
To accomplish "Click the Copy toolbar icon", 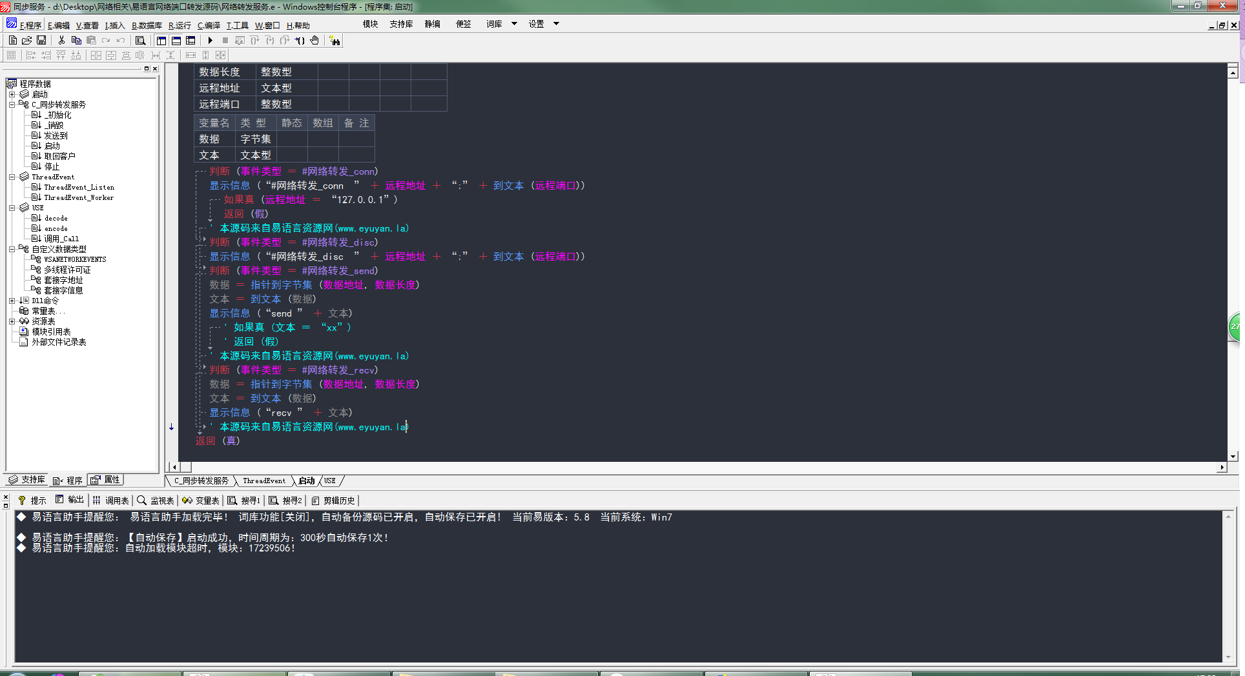I will pyautogui.click(x=76, y=40).
